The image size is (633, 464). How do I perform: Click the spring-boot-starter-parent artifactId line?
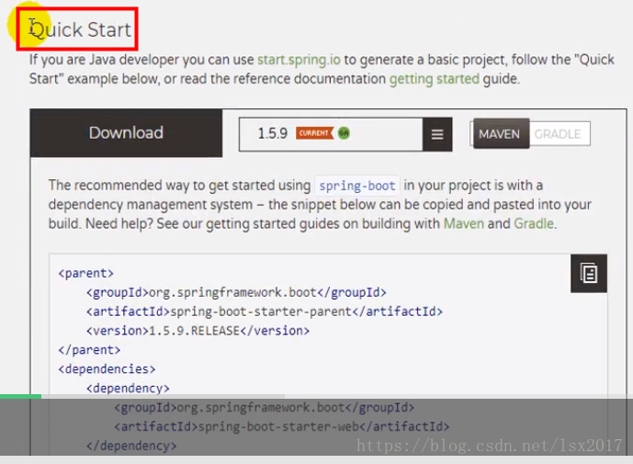[265, 311]
